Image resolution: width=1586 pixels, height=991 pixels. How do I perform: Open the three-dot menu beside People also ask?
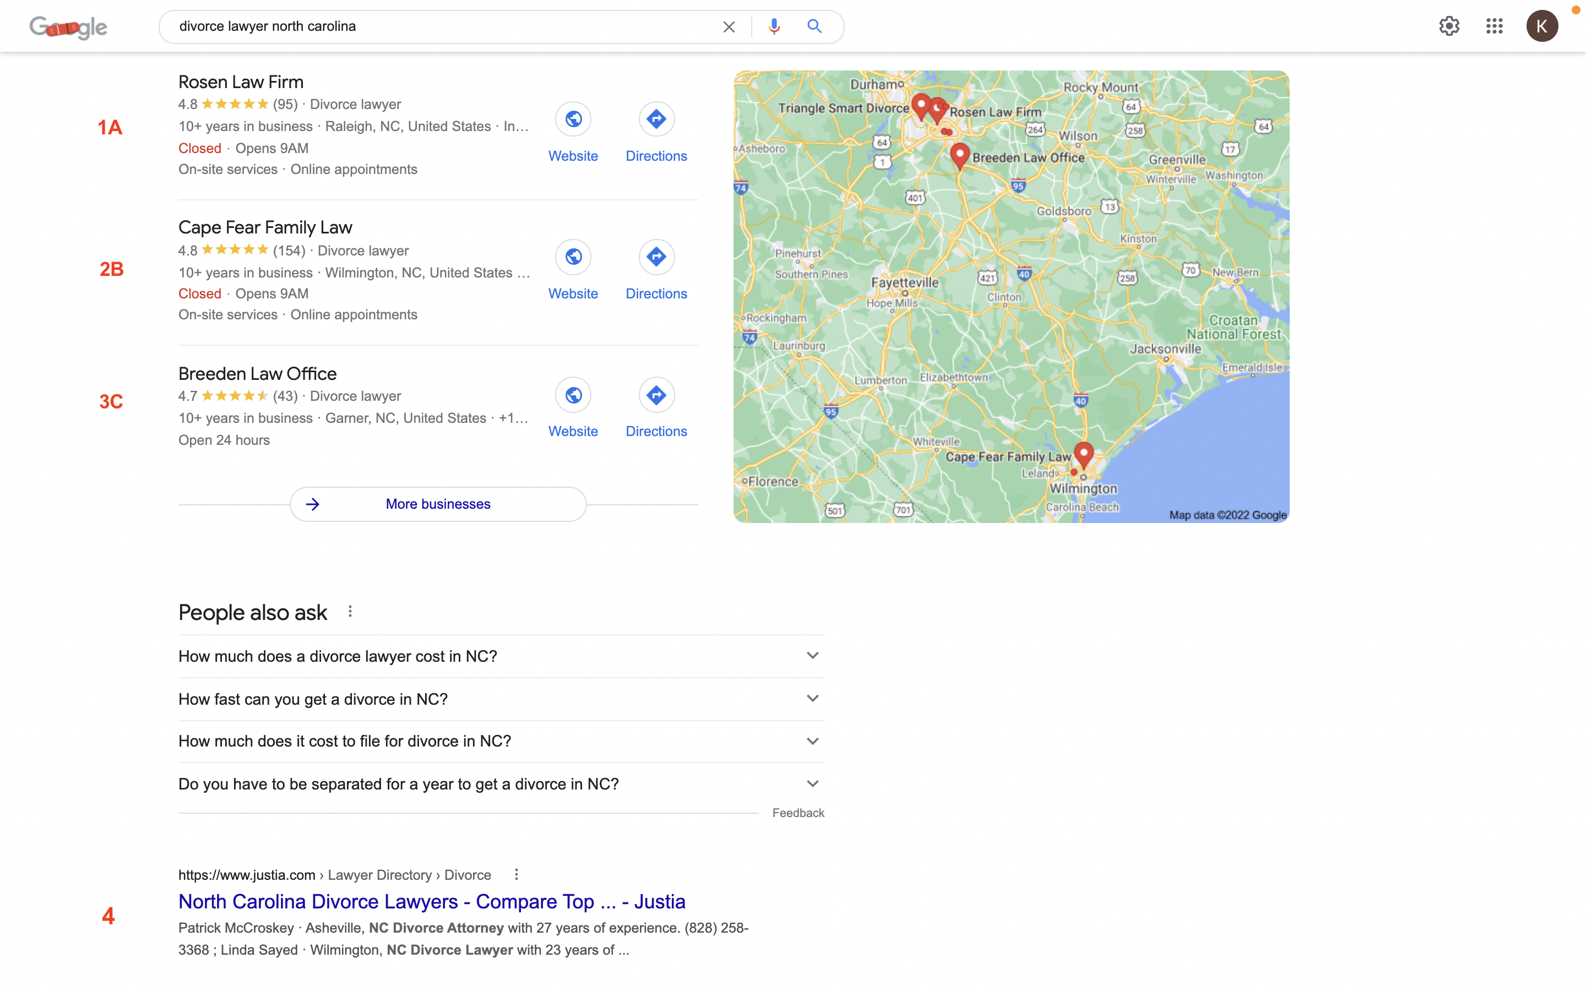click(x=350, y=612)
